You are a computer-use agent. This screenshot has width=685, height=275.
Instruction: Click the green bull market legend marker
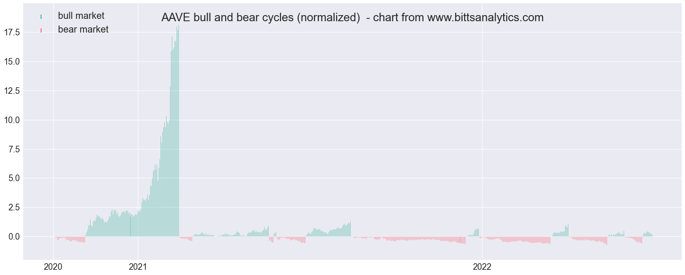(x=42, y=17)
